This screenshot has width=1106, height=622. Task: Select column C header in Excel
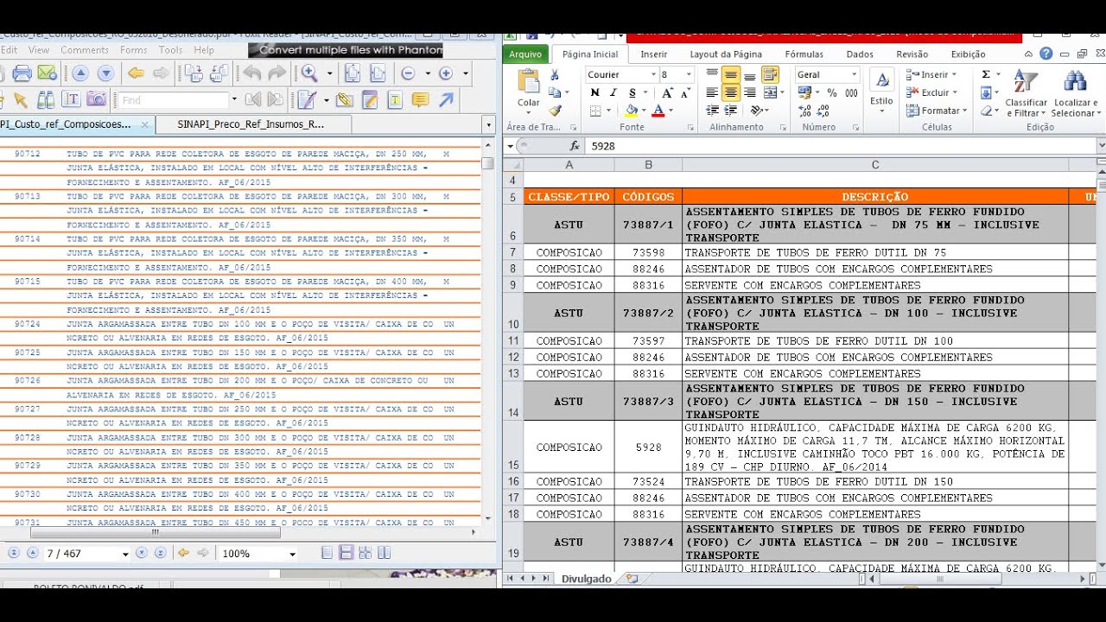tap(875, 165)
